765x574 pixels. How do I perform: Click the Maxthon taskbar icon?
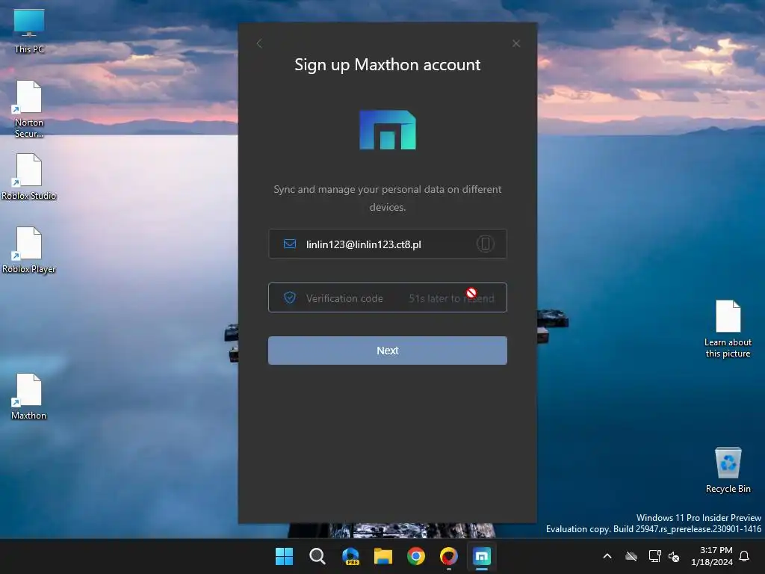[x=482, y=556]
